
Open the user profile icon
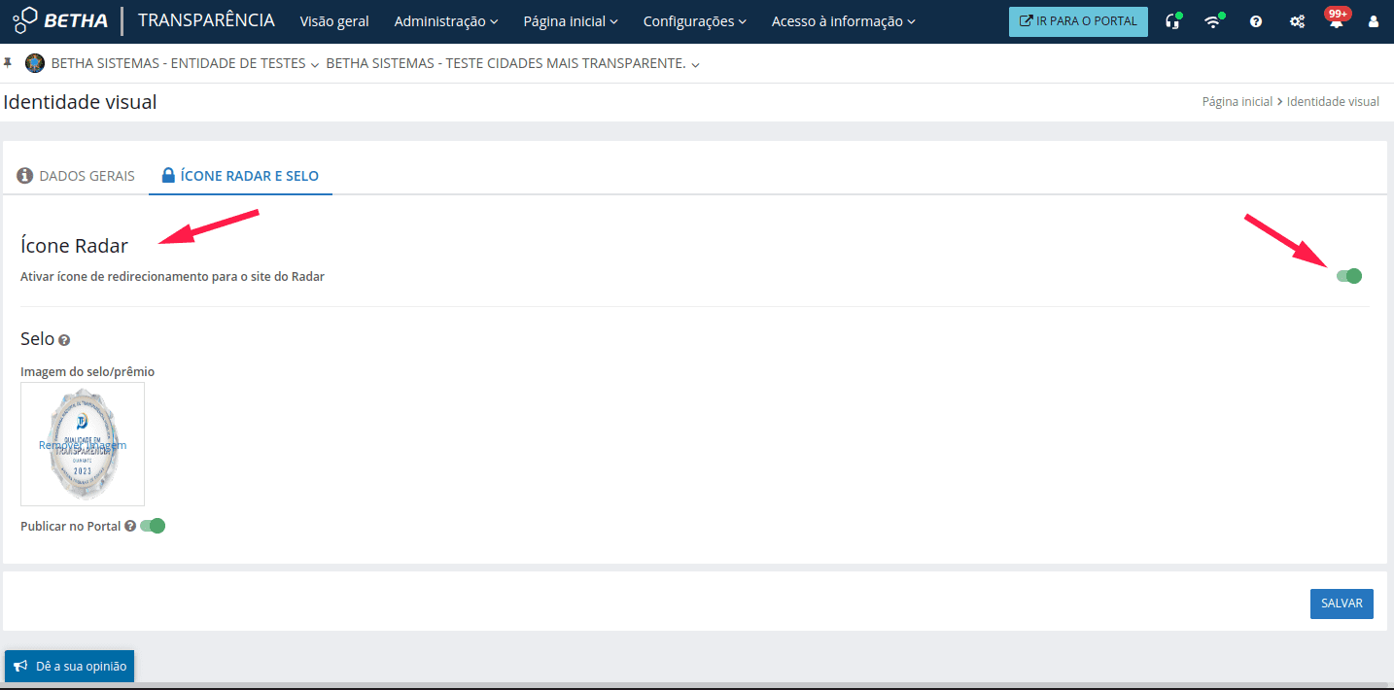tap(1374, 21)
